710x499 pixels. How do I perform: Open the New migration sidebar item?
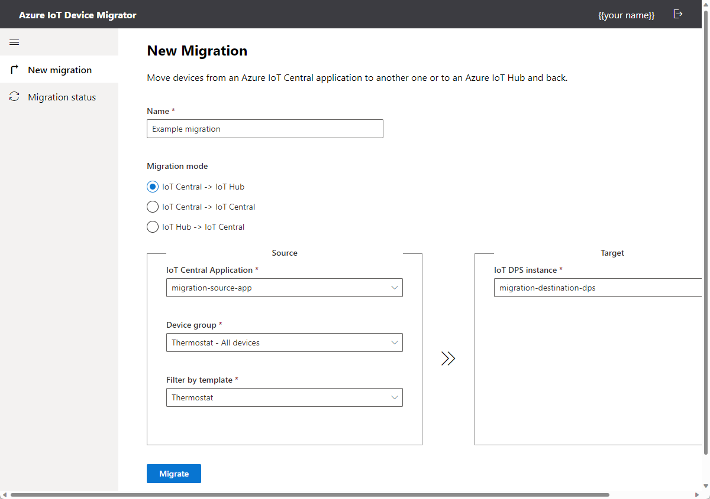coord(59,70)
